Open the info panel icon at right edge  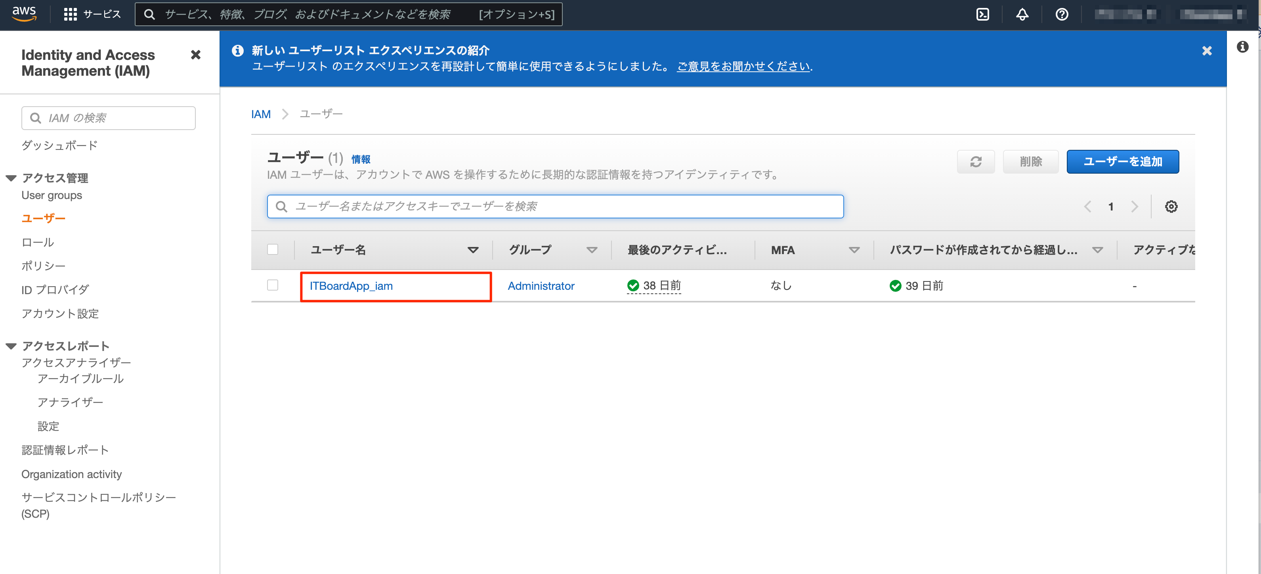click(x=1242, y=47)
